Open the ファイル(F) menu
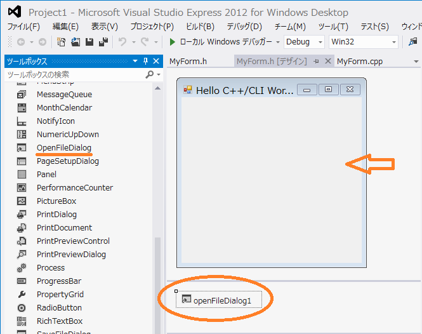The image size is (422, 334). pyautogui.click(x=23, y=27)
